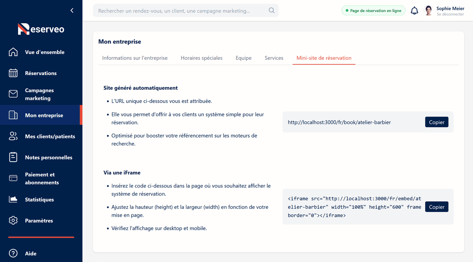This screenshot has width=473, height=262.
Task: Switch to the Equipe tab
Action: pyautogui.click(x=244, y=58)
